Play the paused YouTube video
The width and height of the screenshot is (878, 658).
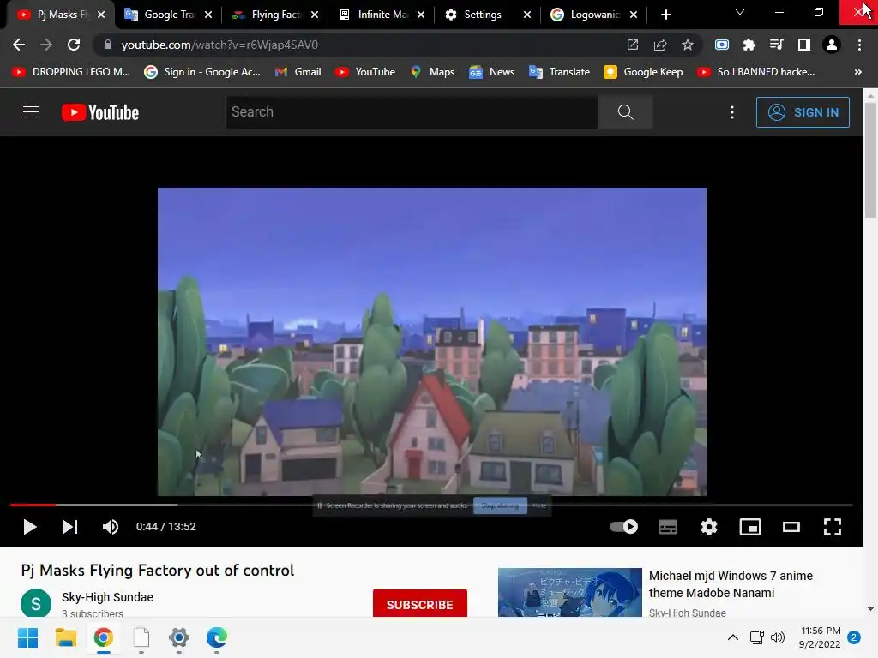pyautogui.click(x=30, y=527)
